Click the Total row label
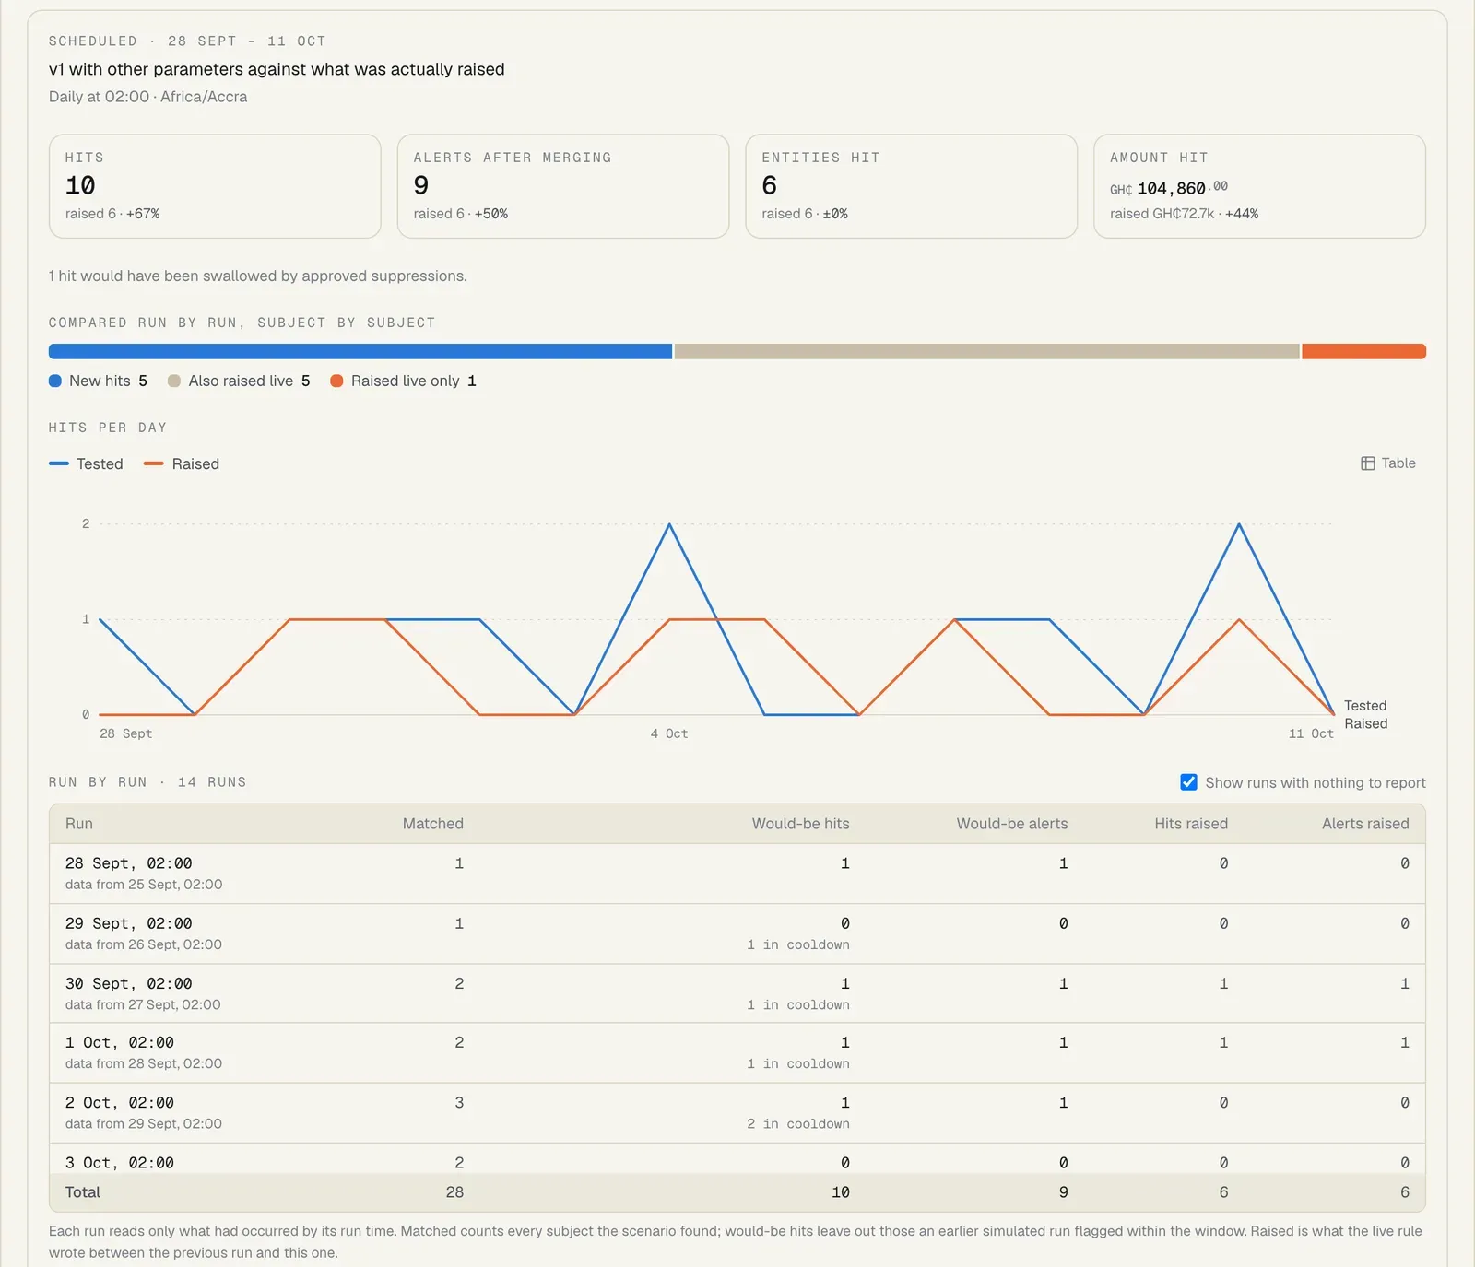1475x1267 pixels. coord(83,1192)
